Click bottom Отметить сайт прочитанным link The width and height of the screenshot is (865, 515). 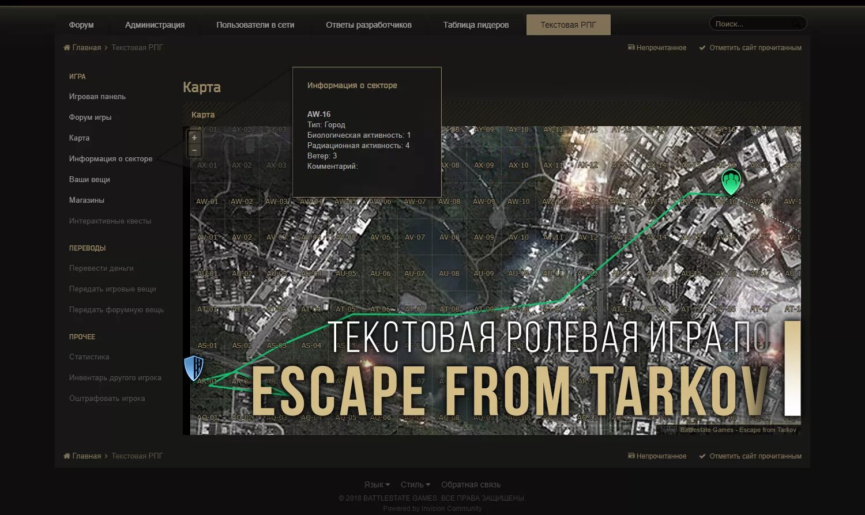point(755,456)
